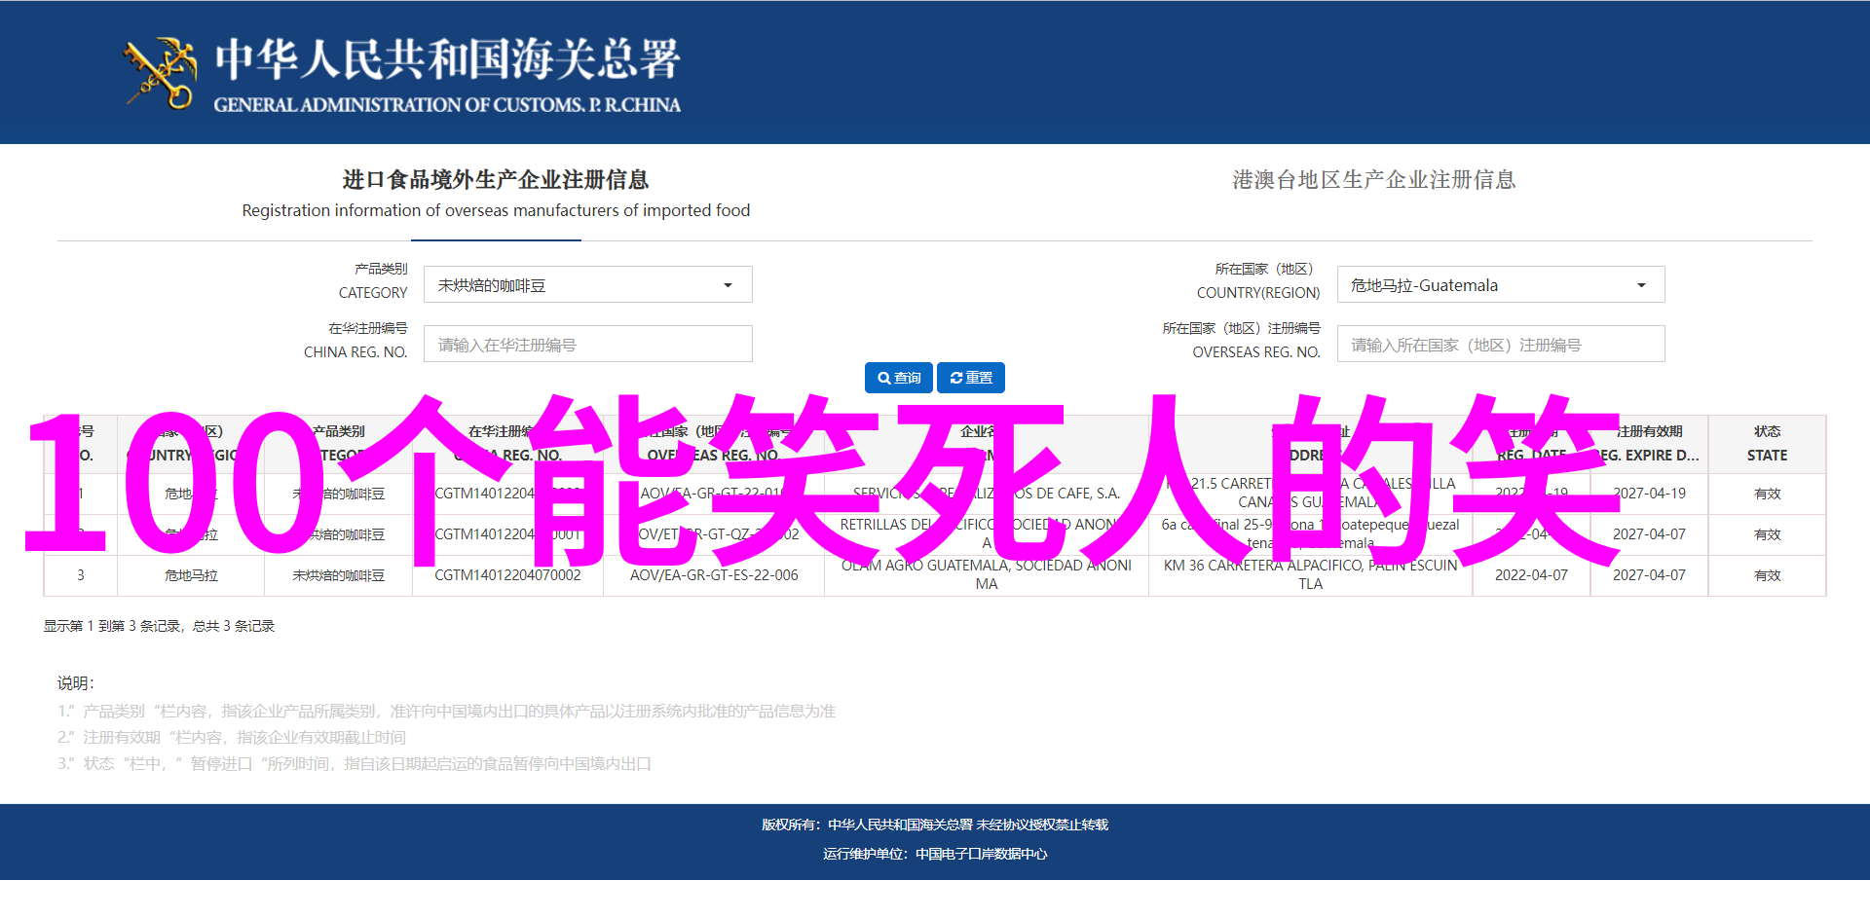Screen dimensions: 1870x917
Task: Click the REG. EXPIRE DATE column header
Action: tap(1650, 444)
